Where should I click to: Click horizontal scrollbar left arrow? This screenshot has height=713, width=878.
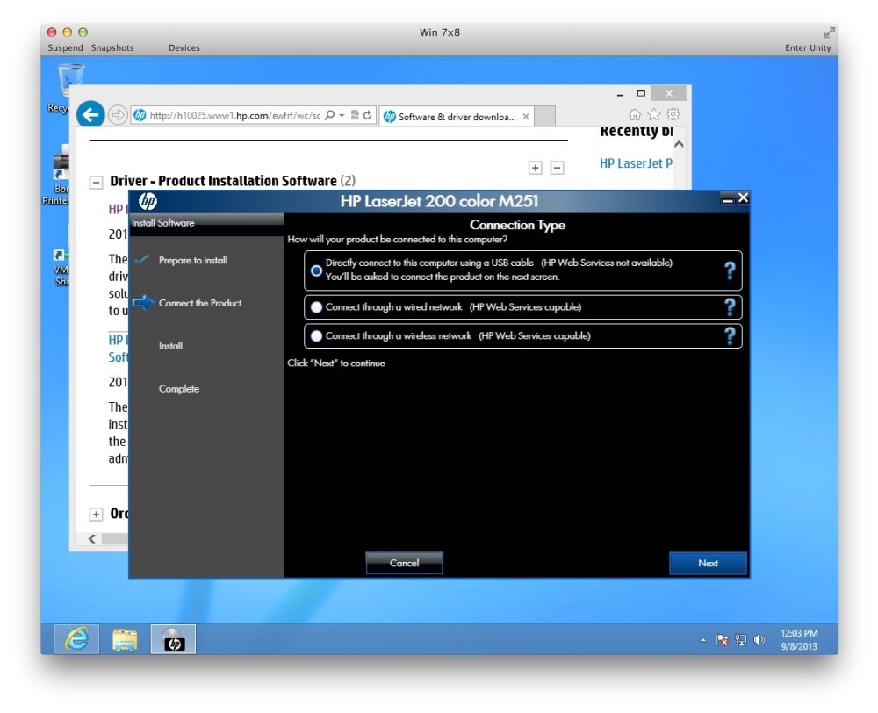point(92,539)
